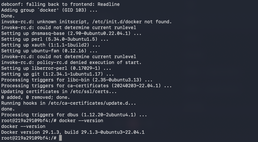Click the Setting up liberror-perl line

[x=56, y=68]
